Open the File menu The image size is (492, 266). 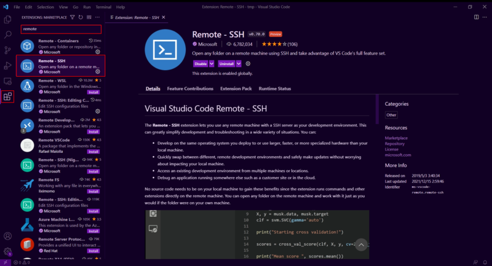click(x=17, y=7)
